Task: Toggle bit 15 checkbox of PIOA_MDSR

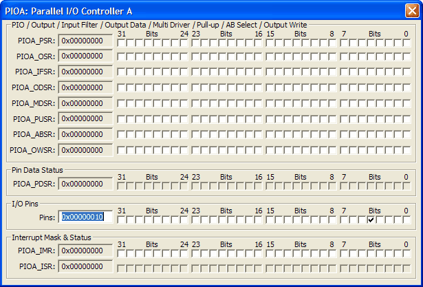Action: coord(270,103)
